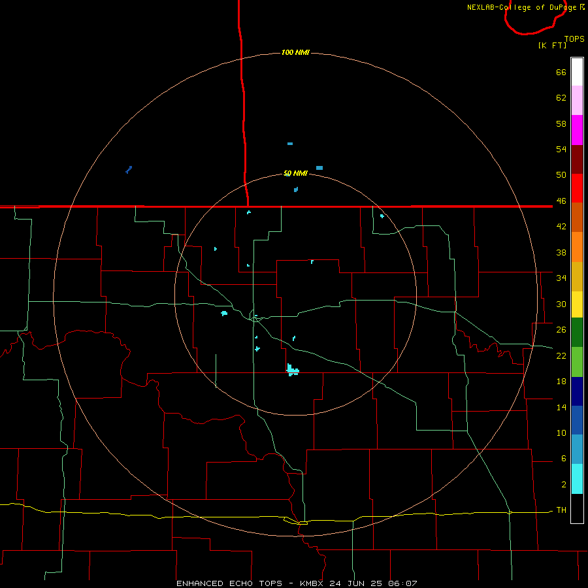Select legend value 38
This screenshot has width=588, height=588.
pos(561,252)
